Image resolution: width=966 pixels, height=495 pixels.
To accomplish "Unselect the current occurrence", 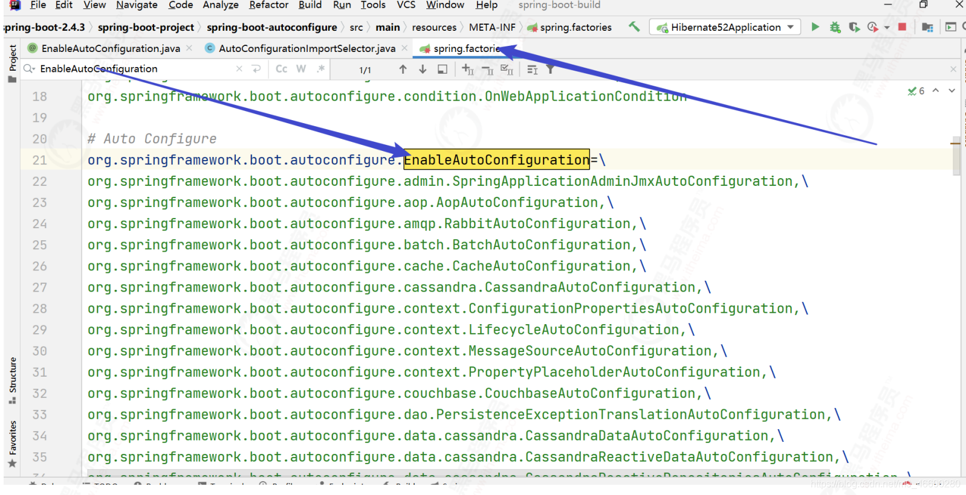I will tap(488, 69).
